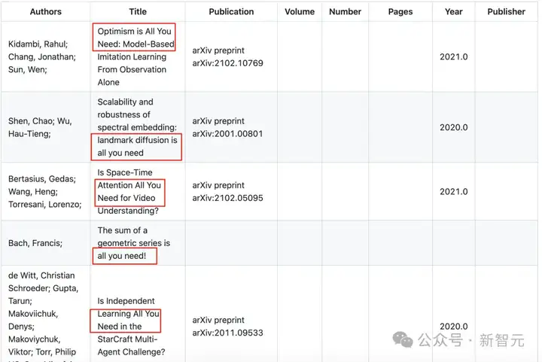Select title Scalability and robustness of spectral embedding
Image resolution: width=542 pixels, height=362 pixels.
coord(137,127)
